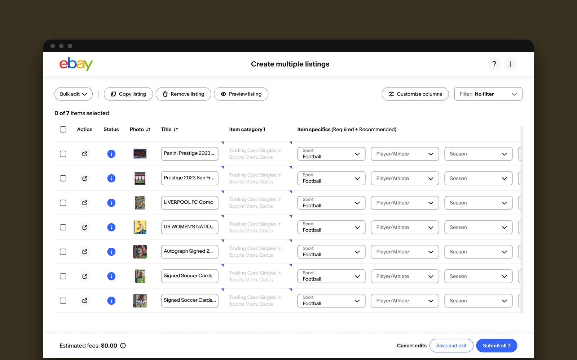
Task: View status info for Panini Prestige 2023
Action: [111, 154]
